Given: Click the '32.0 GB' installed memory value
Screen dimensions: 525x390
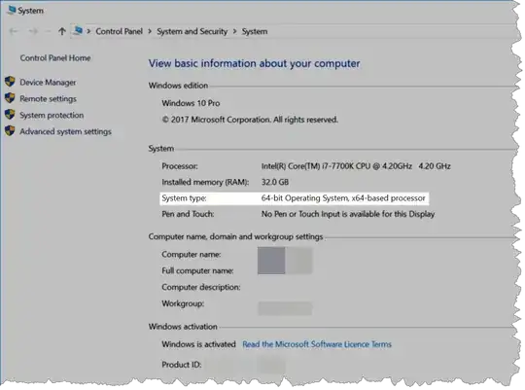Looking at the screenshot, I should pos(275,182).
